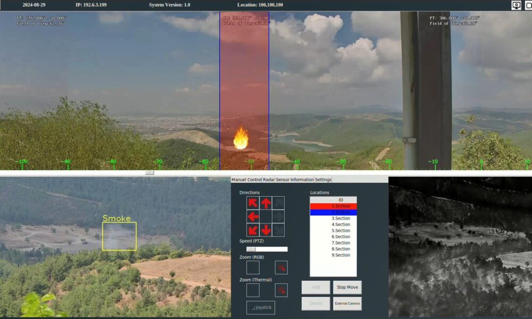Click the Smoke detection box in video
Screen dimensions: 532x319
pyautogui.click(x=119, y=236)
